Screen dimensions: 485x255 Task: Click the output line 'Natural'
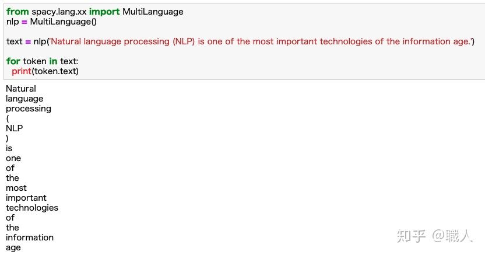pyautogui.click(x=21, y=89)
